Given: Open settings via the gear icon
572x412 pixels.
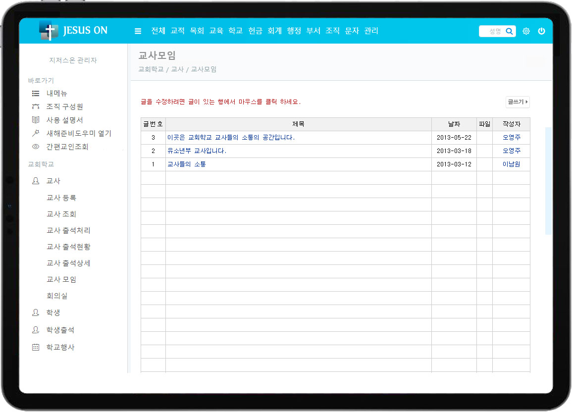Looking at the screenshot, I should tap(526, 31).
